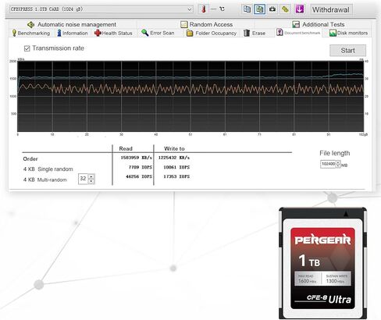Click the yellow tag options icon

(285, 9)
